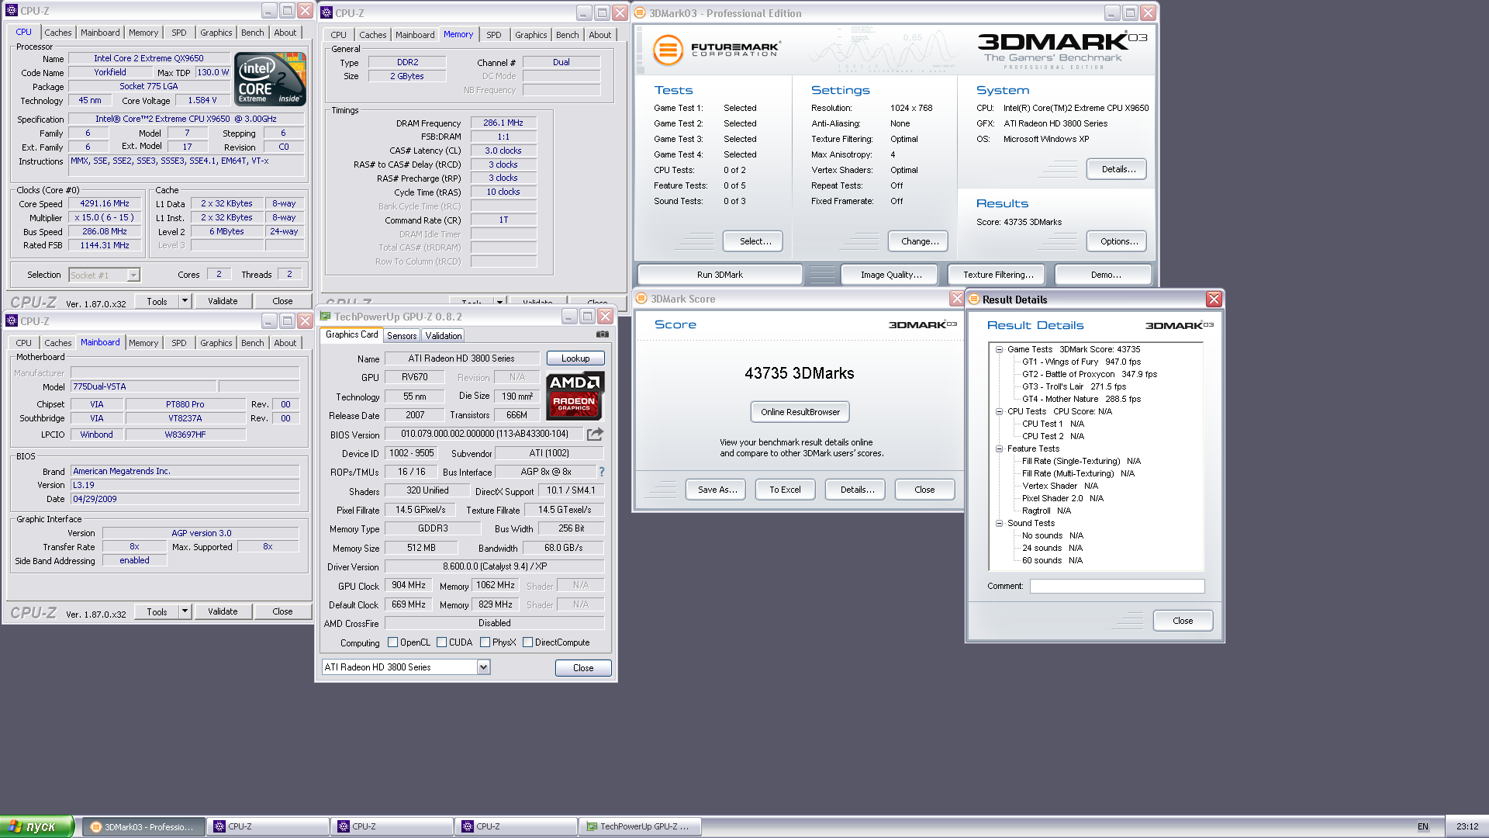This screenshot has width=1489, height=838.
Task: Click the TechPowerUp GPU-Z title bar icon
Action: (x=326, y=317)
